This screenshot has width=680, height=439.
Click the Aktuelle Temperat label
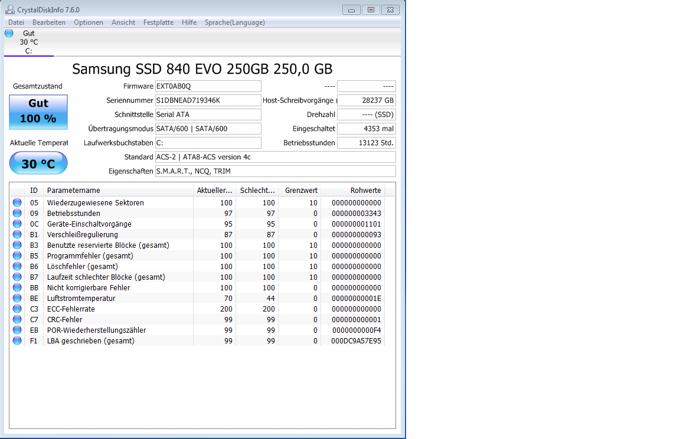pyautogui.click(x=39, y=143)
